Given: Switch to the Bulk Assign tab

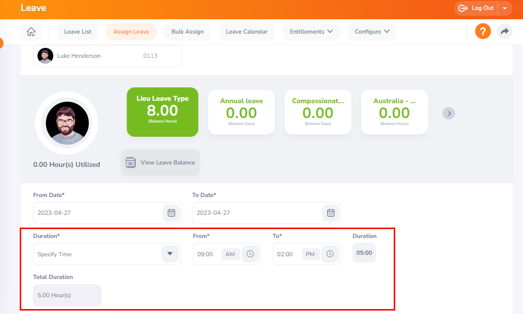Looking at the screenshot, I should [187, 31].
